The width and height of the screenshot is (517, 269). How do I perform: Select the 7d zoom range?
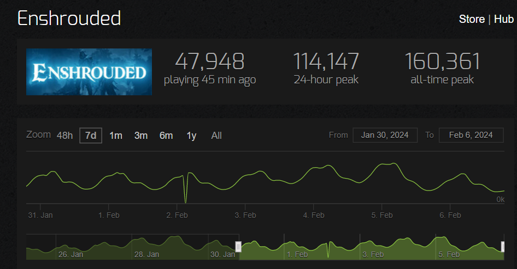point(91,136)
